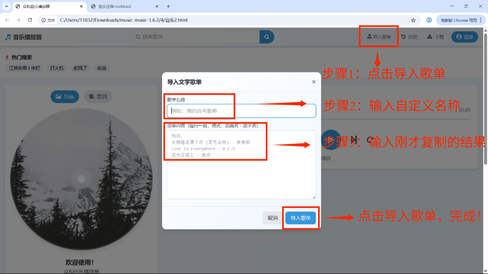Click the browser back arrow icon
The height and width of the screenshot is (274, 488).
pos(7,20)
